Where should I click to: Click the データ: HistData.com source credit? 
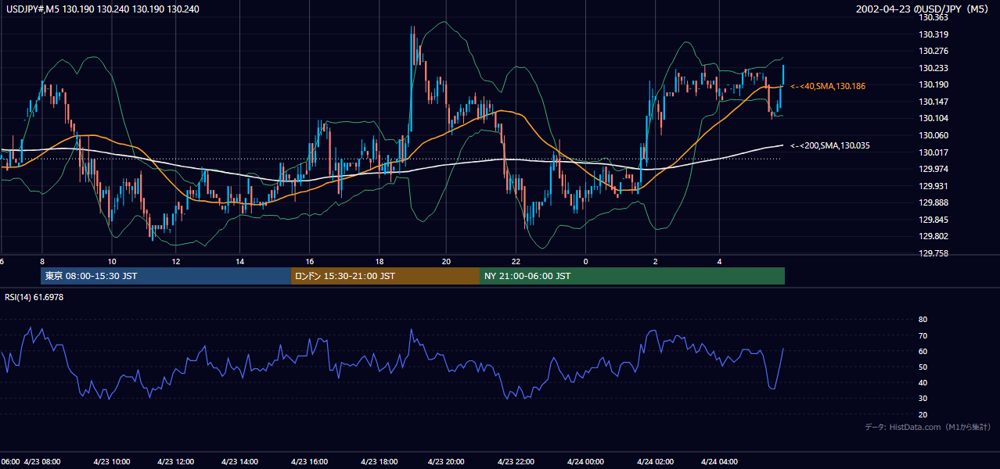928,427
